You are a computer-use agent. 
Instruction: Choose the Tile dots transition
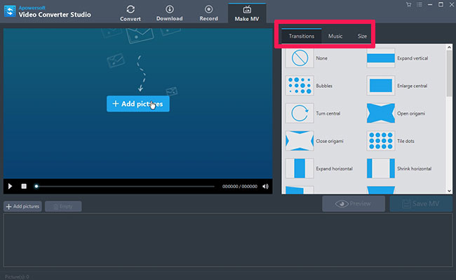pyautogui.click(x=381, y=141)
